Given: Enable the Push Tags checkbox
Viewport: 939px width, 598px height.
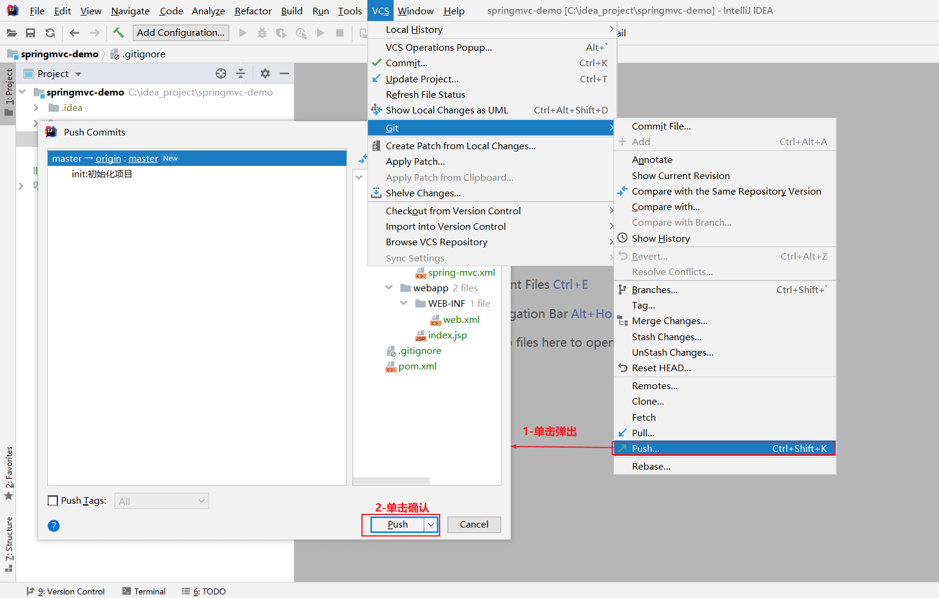Looking at the screenshot, I should pos(53,501).
